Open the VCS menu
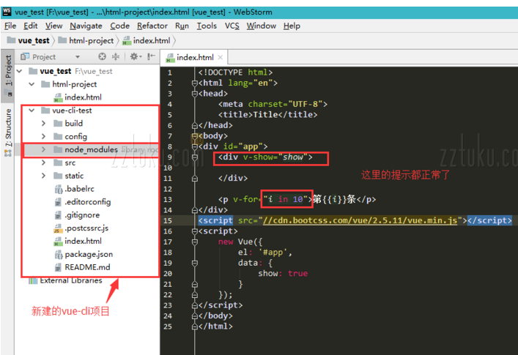 (232, 26)
